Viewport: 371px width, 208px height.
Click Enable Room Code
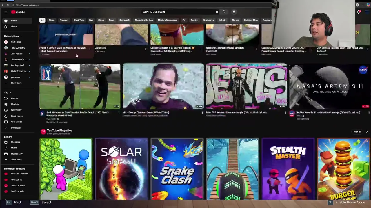click(347, 202)
